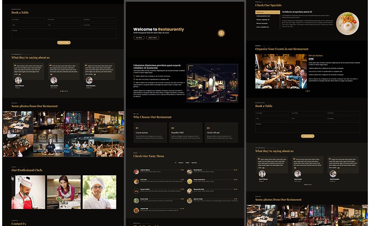Select the All menu filter
This screenshot has height=226, width=370.
[x=175, y=163]
